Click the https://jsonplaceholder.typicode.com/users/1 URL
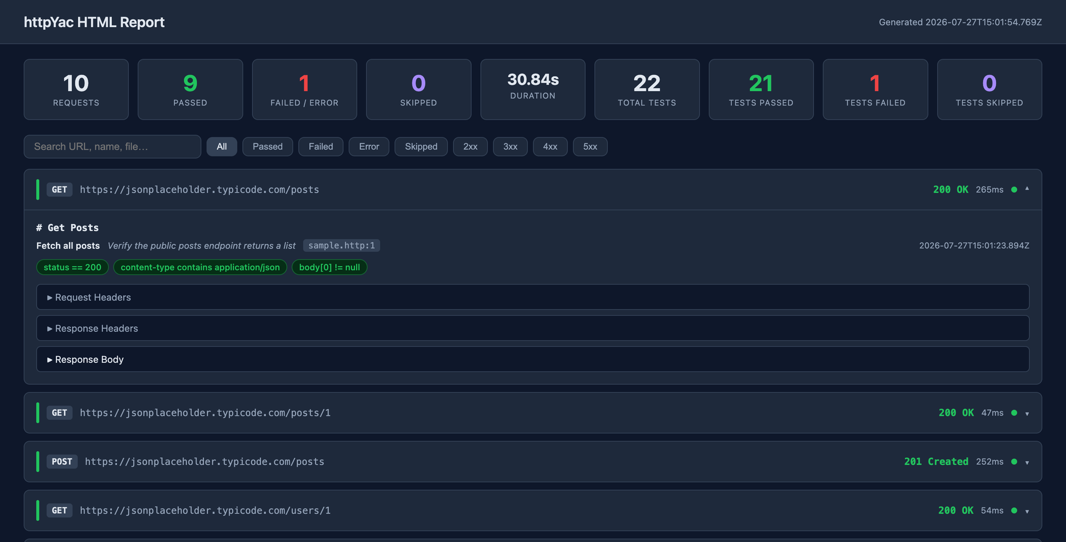Viewport: 1066px width, 542px height. click(205, 511)
